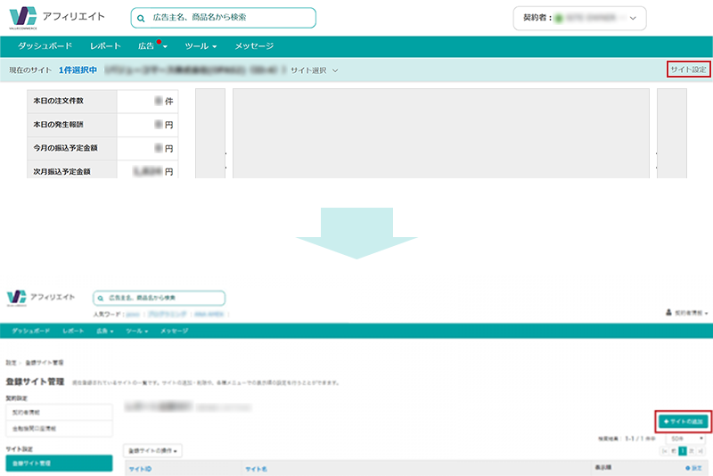
Task: Click the サイト設定 link on the right
Action: [687, 70]
